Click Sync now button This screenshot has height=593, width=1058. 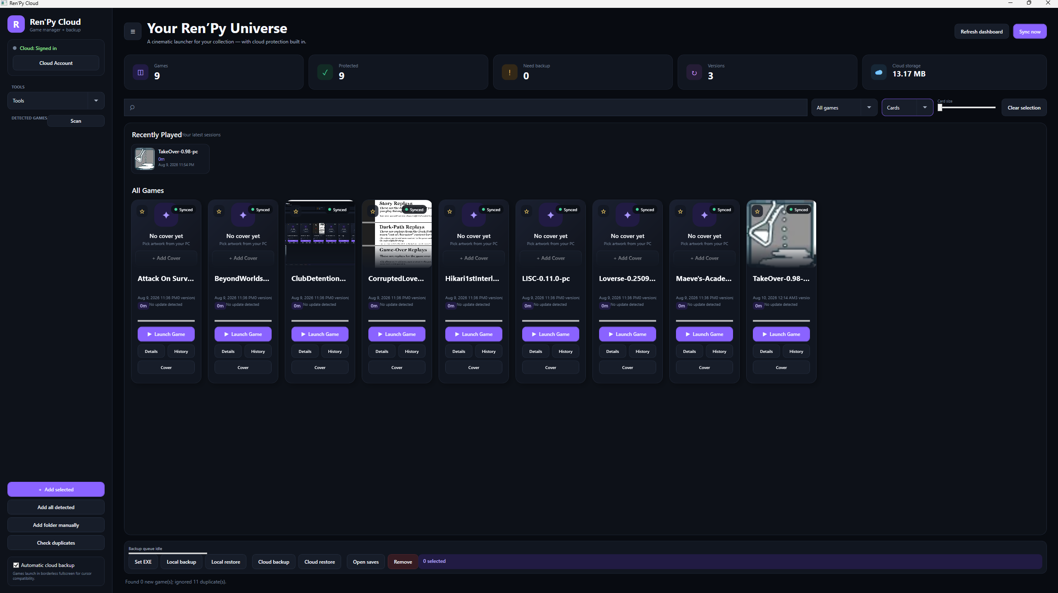click(x=1029, y=31)
